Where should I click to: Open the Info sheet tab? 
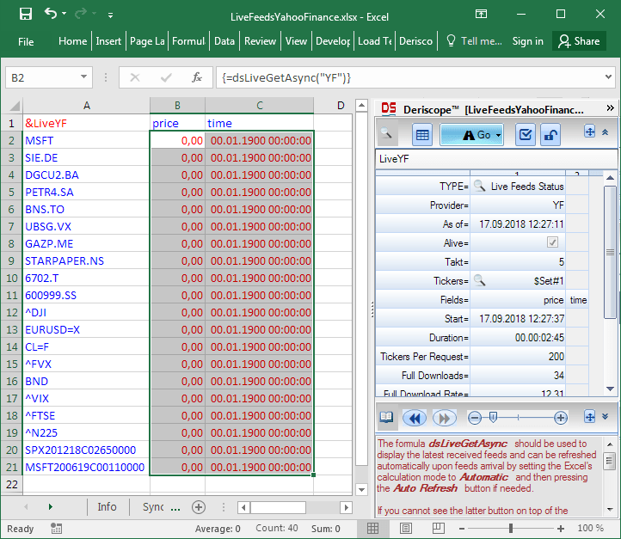(107, 507)
